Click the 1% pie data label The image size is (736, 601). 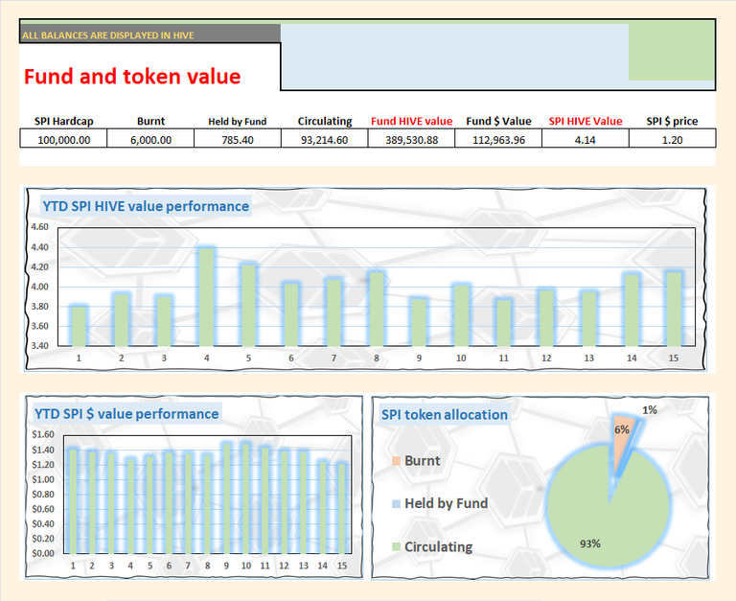pos(650,410)
